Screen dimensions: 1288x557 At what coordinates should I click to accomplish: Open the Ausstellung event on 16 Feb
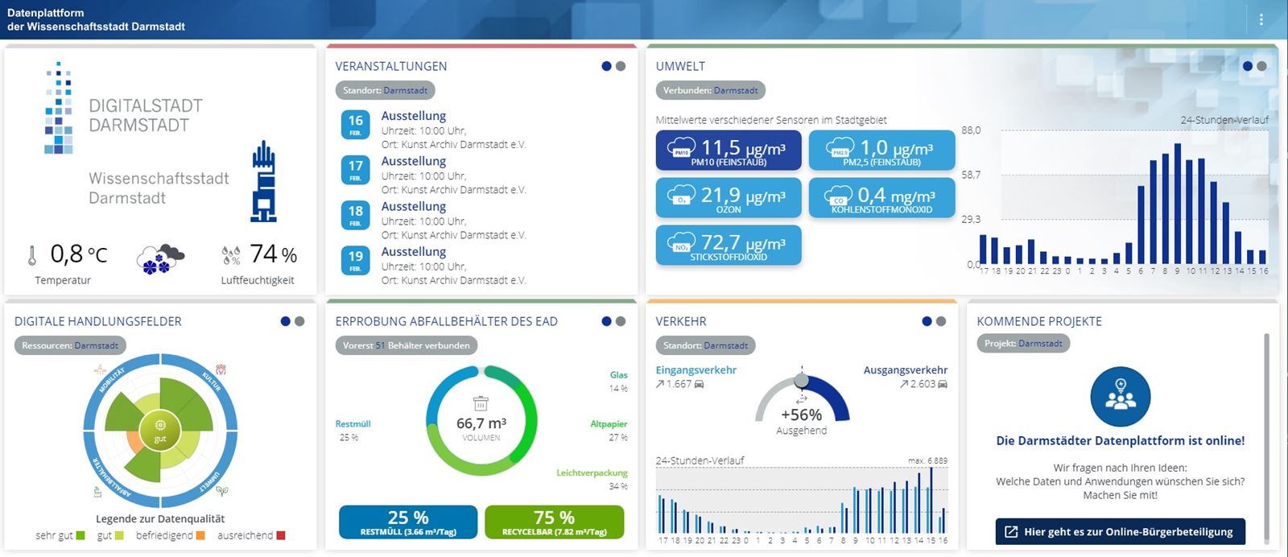tap(413, 116)
